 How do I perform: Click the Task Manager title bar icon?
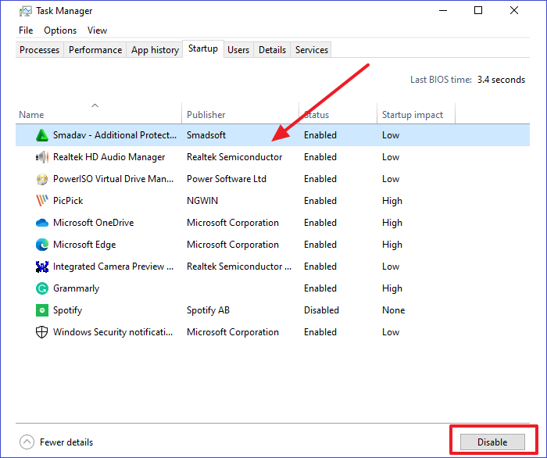26,11
